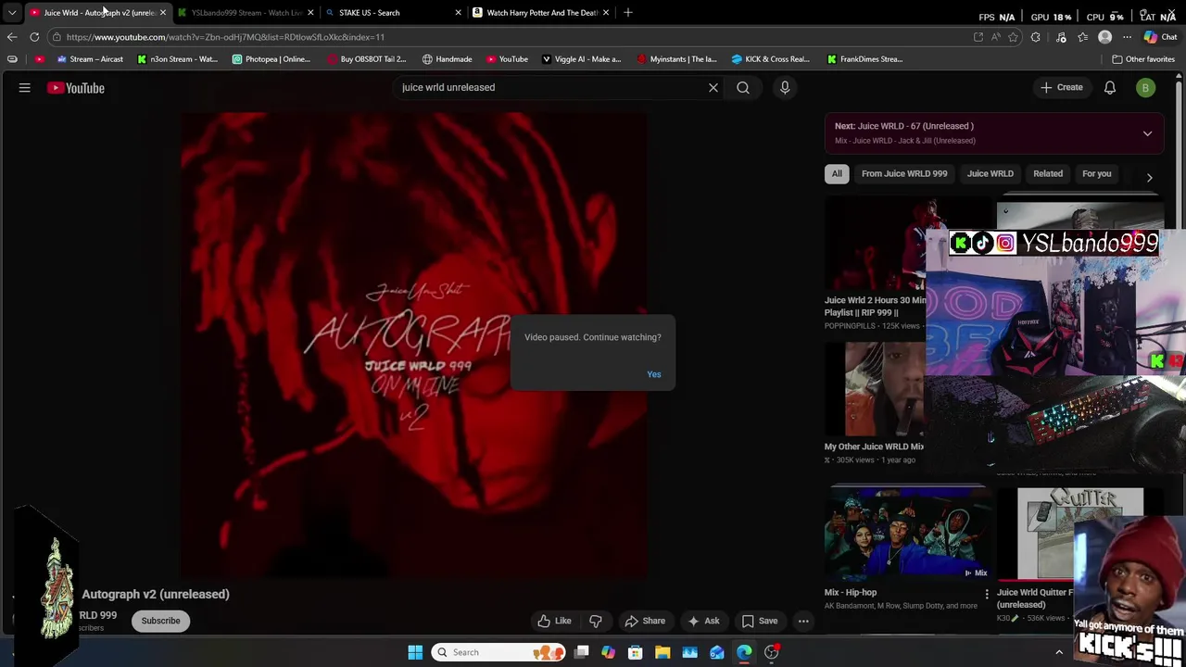Open options for Mix - Hip-hop
This screenshot has height=667, width=1186.
click(987, 593)
